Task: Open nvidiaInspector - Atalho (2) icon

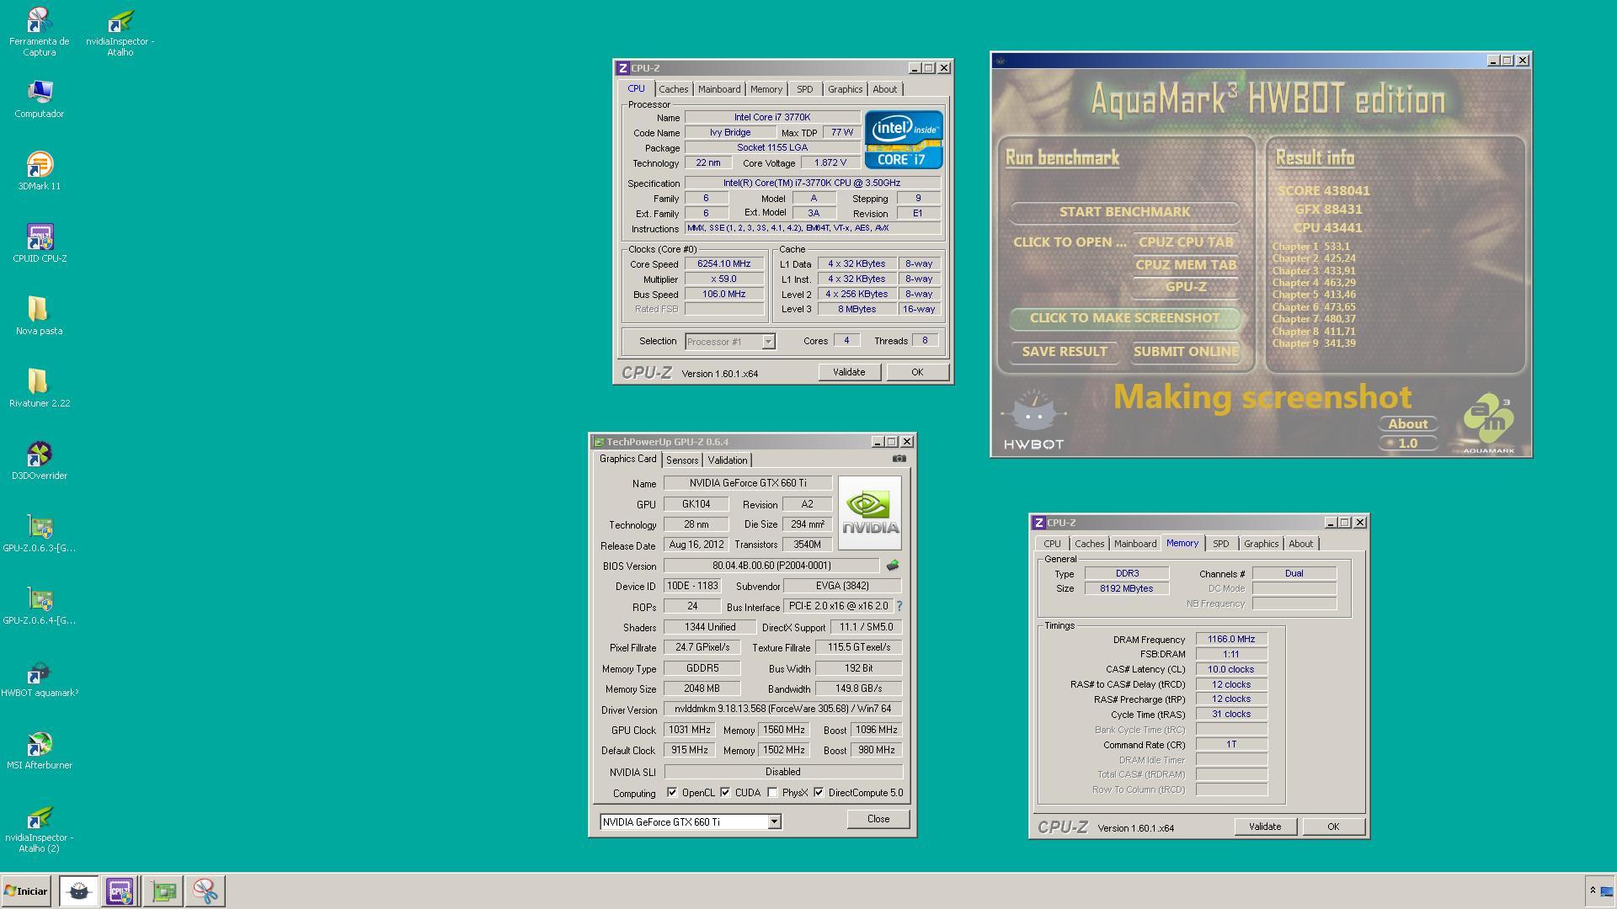Action: [39, 829]
